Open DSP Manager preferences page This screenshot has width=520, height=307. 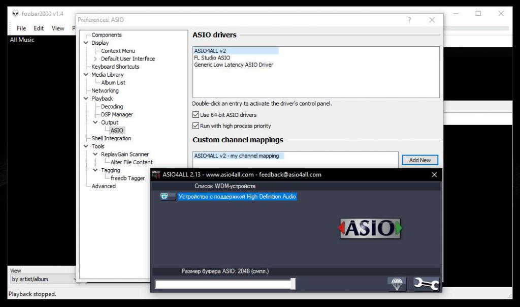(117, 114)
